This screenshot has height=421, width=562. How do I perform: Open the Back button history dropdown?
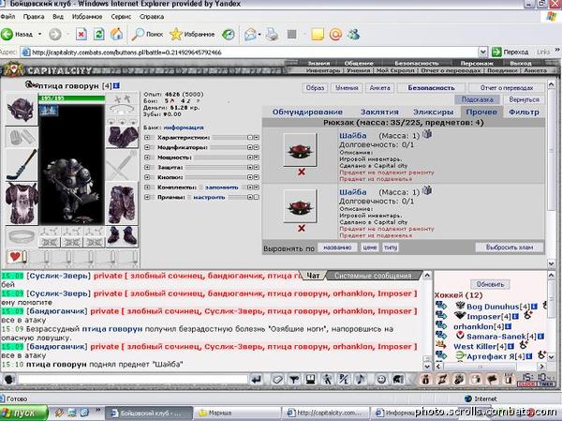(x=39, y=35)
